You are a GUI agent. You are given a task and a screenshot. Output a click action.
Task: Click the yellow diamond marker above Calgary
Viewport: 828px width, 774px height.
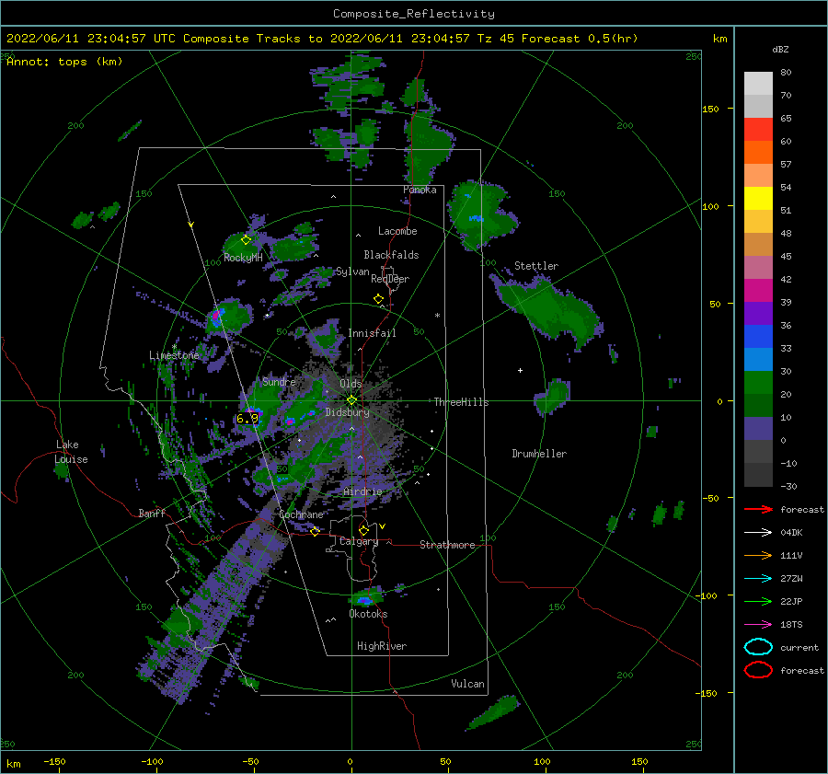pos(363,530)
